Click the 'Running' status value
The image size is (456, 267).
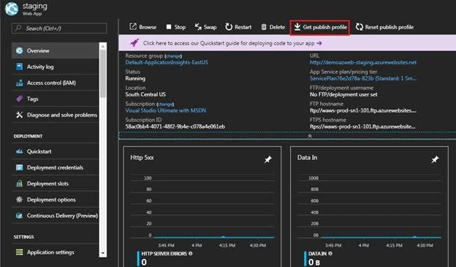point(135,78)
